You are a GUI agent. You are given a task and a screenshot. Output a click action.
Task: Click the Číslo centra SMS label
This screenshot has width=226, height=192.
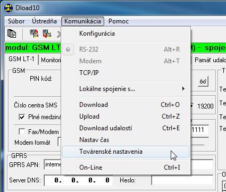click(36, 105)
